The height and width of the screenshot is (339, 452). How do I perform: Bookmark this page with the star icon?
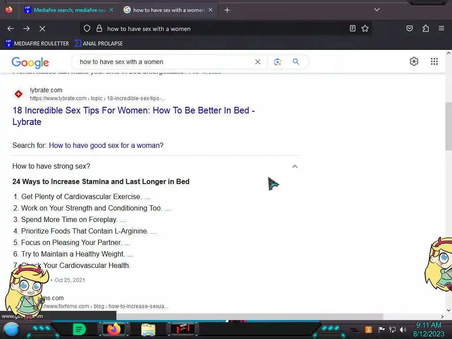point(365,28)
